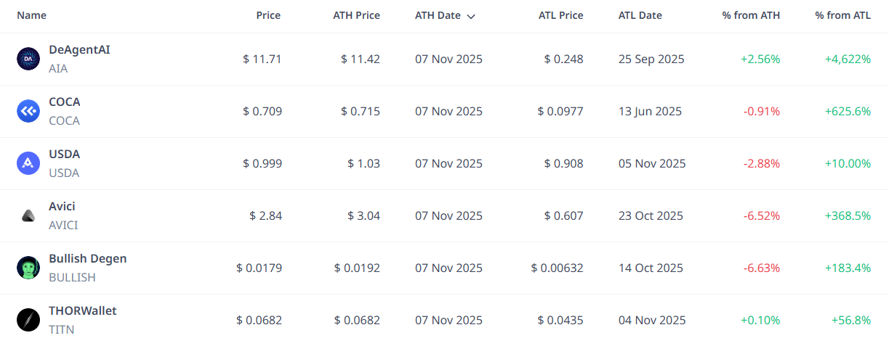Sort by ATL Price column header

tap(560, 15)
